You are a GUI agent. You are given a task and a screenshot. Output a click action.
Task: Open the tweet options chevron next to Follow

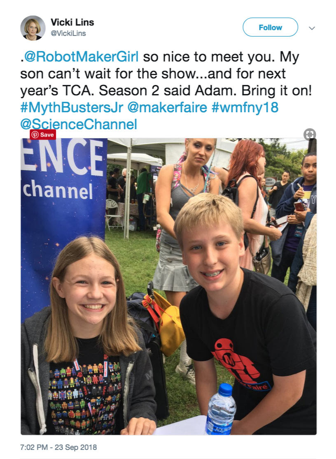tap(312, 28)
